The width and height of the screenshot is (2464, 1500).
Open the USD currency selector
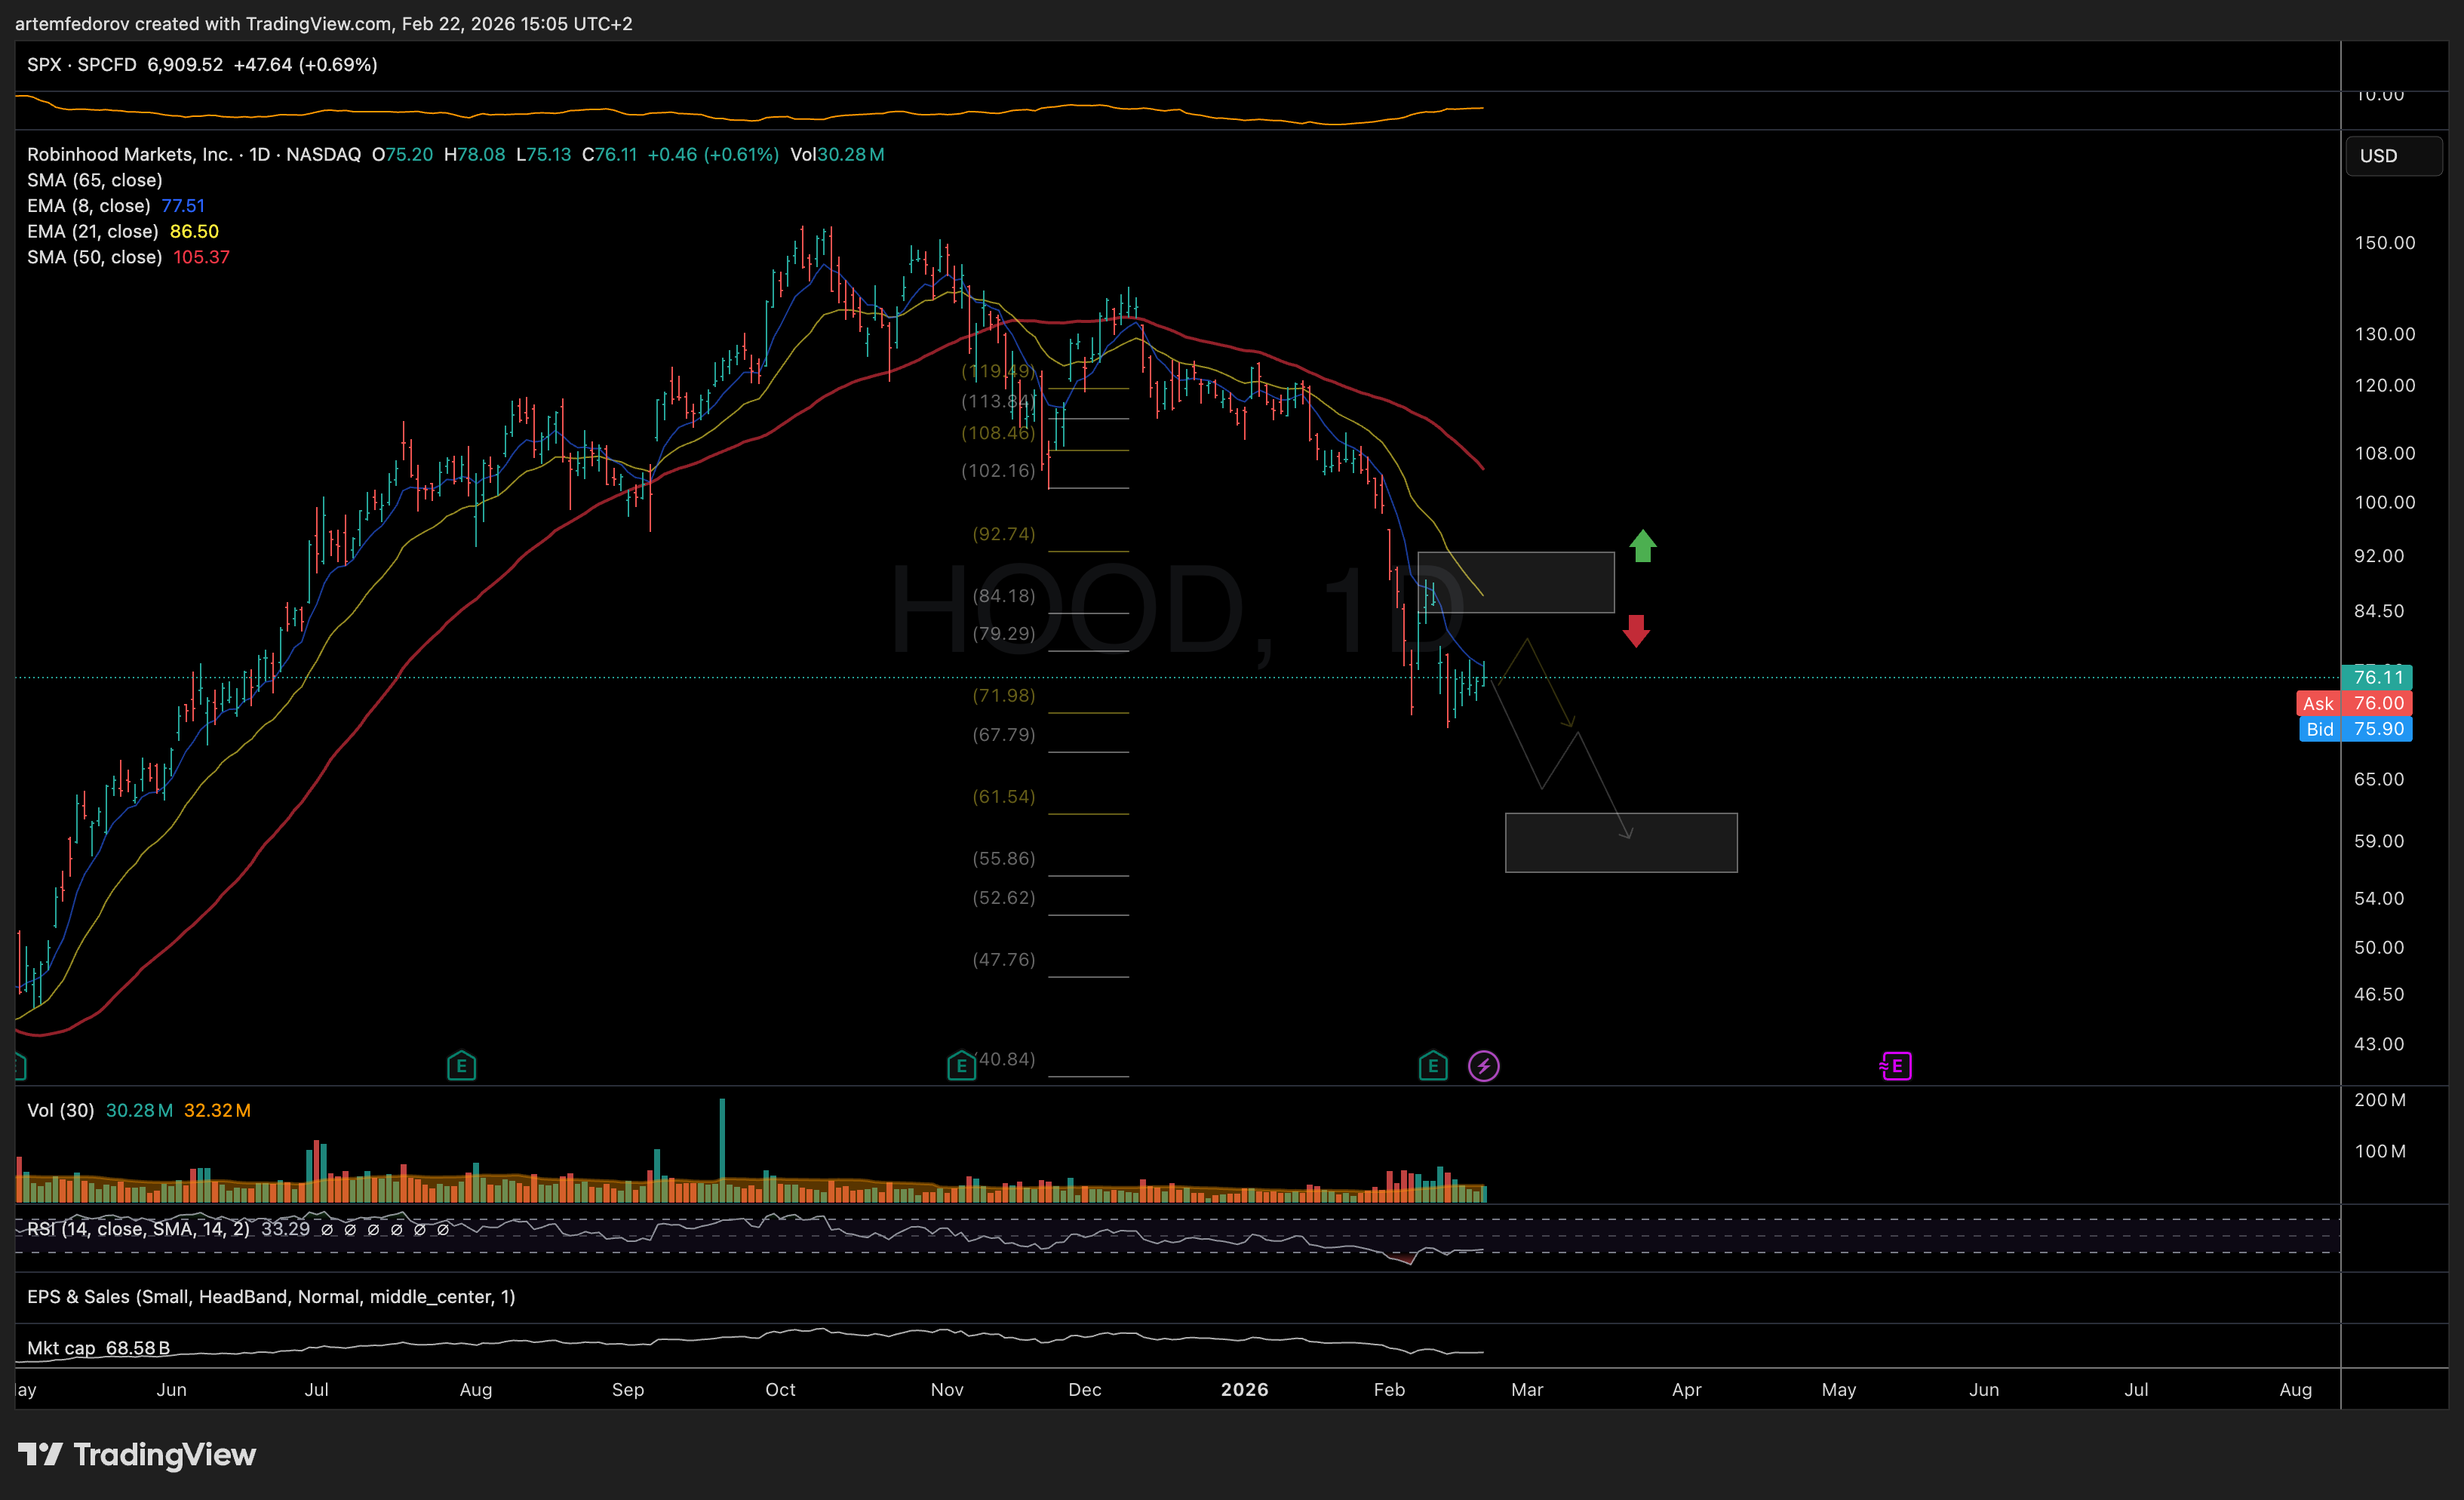click(2394, 156)
